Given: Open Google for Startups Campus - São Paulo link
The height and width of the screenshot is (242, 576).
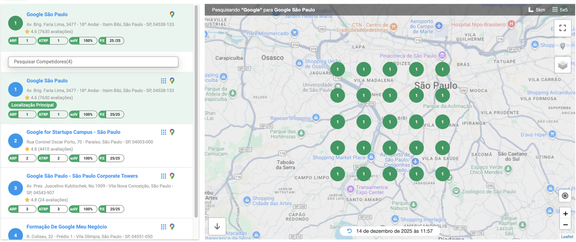Looking at the screenshot, I should (73, 132).
